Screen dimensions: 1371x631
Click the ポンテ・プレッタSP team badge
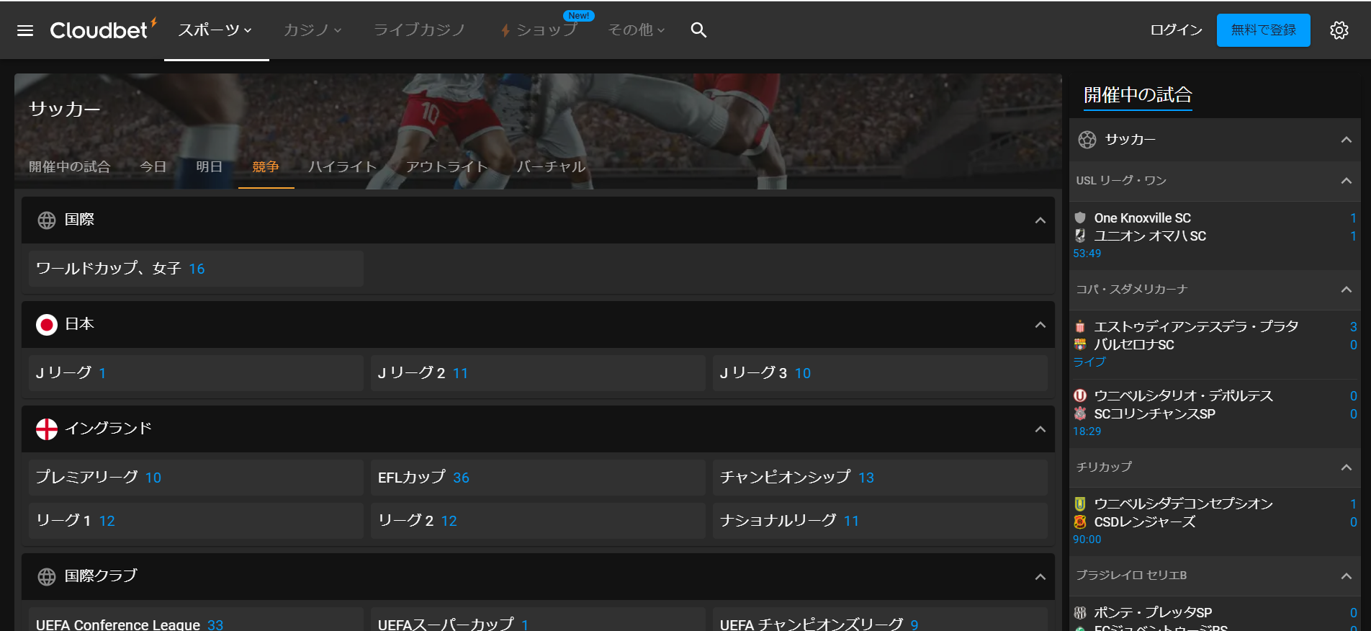pos(1080,613)
